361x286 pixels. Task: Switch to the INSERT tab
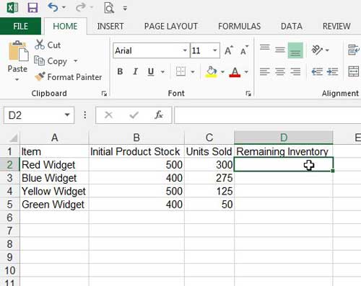[x=110, y=26]
